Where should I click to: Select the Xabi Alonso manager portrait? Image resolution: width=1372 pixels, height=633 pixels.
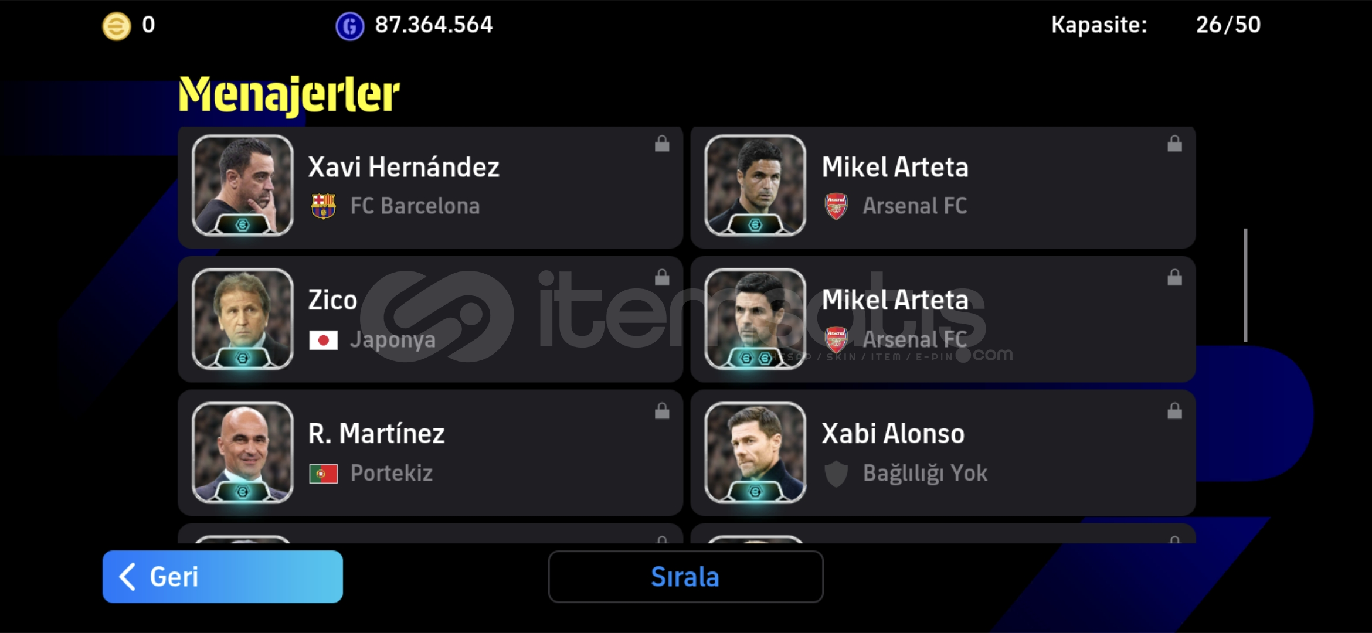[755, 452]
